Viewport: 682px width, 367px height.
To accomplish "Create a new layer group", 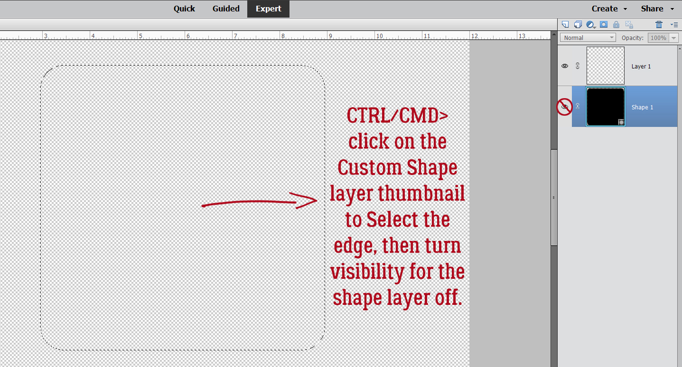I will point(578,24).
